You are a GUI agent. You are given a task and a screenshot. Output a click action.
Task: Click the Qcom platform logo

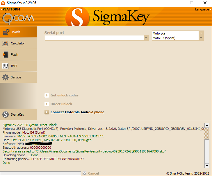pos(18,19)
